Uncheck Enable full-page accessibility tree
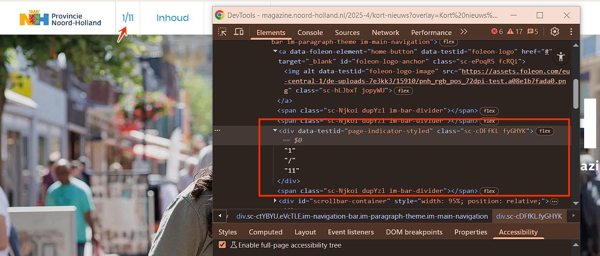Screen dimensions: 600x256 (222, 245)
